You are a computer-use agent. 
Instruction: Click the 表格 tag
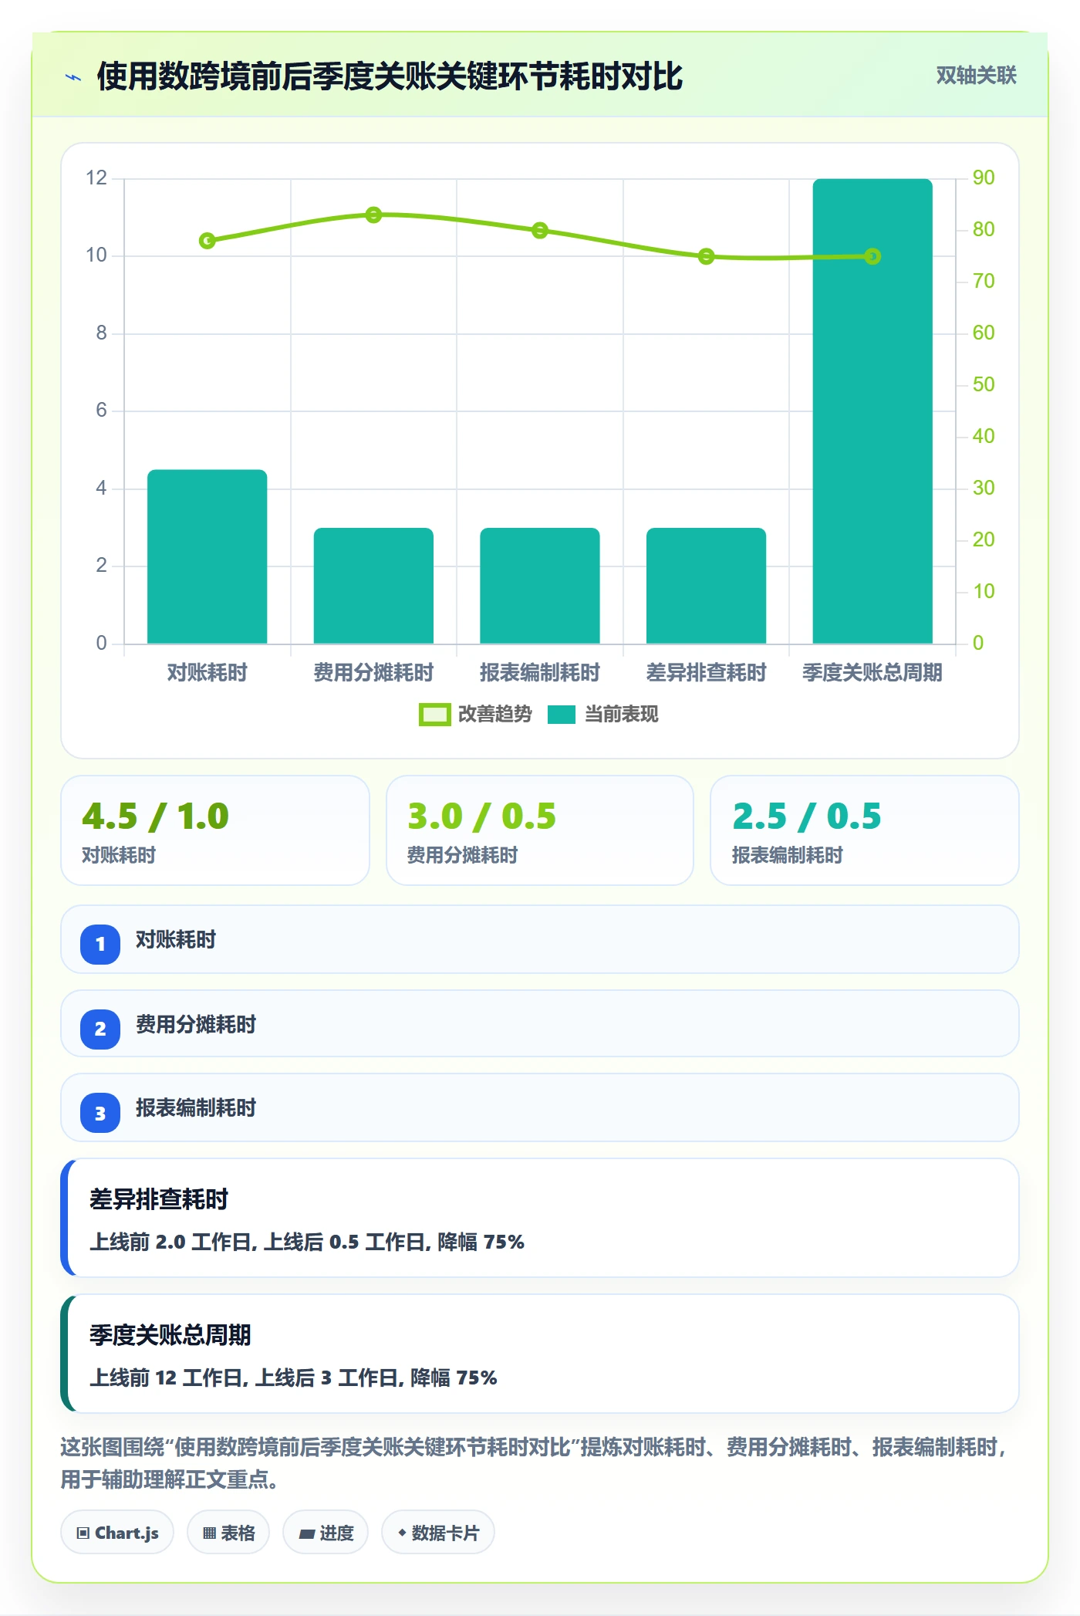(228, 1533)
